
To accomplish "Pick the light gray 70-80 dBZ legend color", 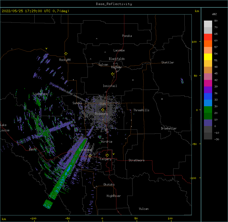I will [208, 24].
